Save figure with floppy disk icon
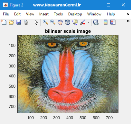 (x=19, y=22)
